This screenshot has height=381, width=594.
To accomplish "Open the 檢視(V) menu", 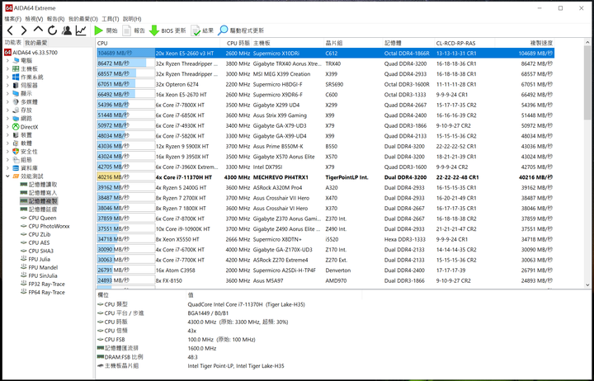I will pyautogui.click(x=34, y=19).
